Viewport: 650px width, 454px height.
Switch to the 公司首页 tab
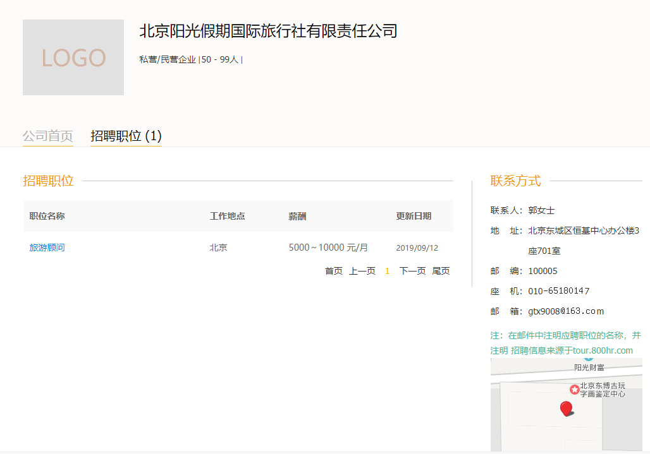48,136
